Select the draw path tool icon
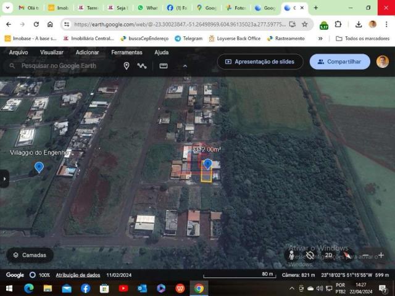Image resolution: width=395 pixels, height=296 pixels. (x=142, y=66)
